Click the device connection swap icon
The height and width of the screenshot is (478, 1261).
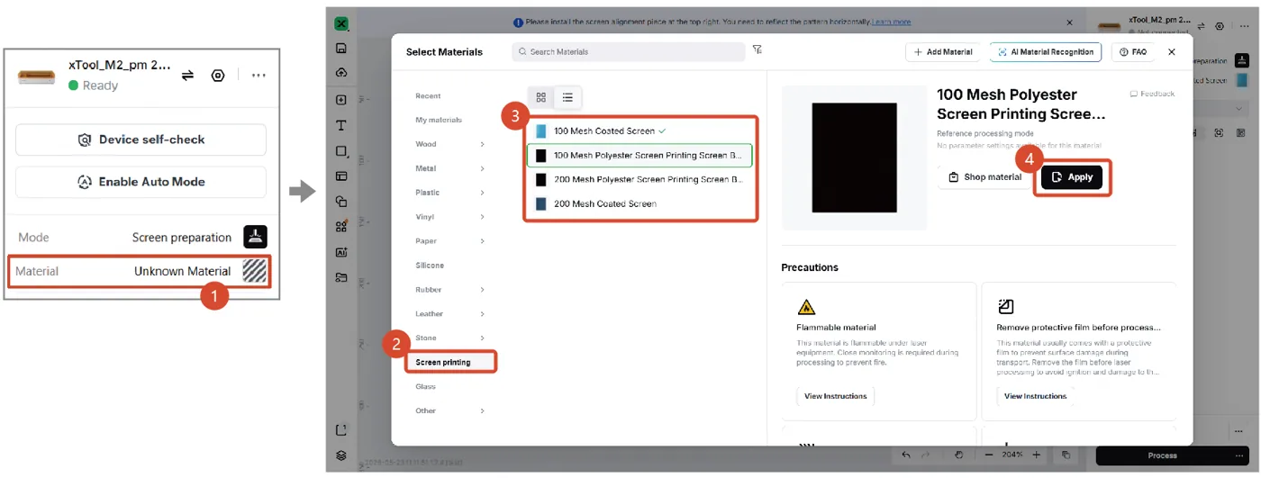pos(187,76)
